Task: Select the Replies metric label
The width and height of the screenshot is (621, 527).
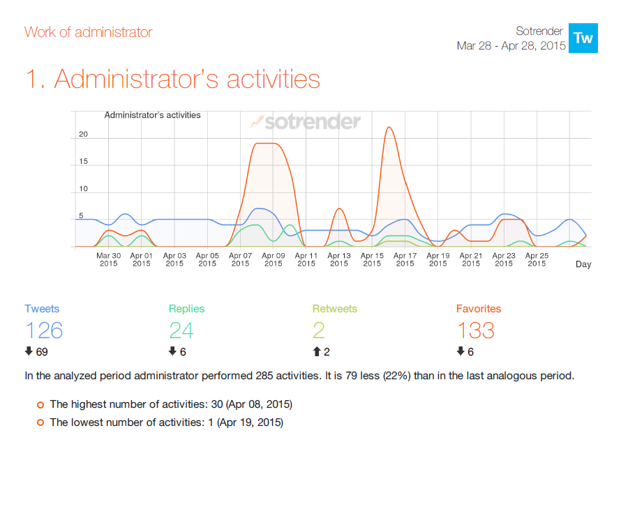Action: 186,309
